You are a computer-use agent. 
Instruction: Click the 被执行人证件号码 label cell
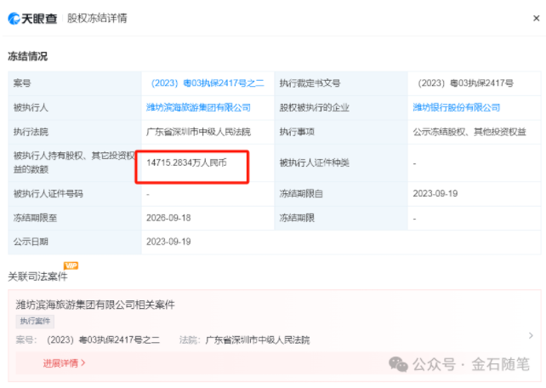[75, 194]
